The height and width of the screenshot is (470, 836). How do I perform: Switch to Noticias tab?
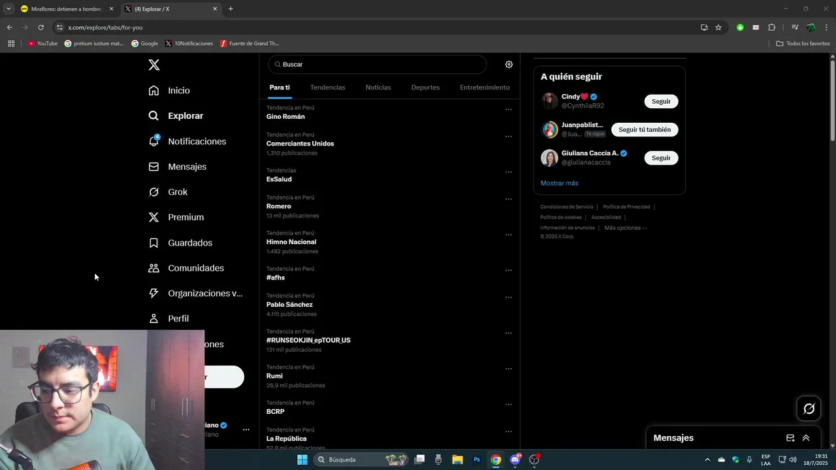click(x=378, y=87)
